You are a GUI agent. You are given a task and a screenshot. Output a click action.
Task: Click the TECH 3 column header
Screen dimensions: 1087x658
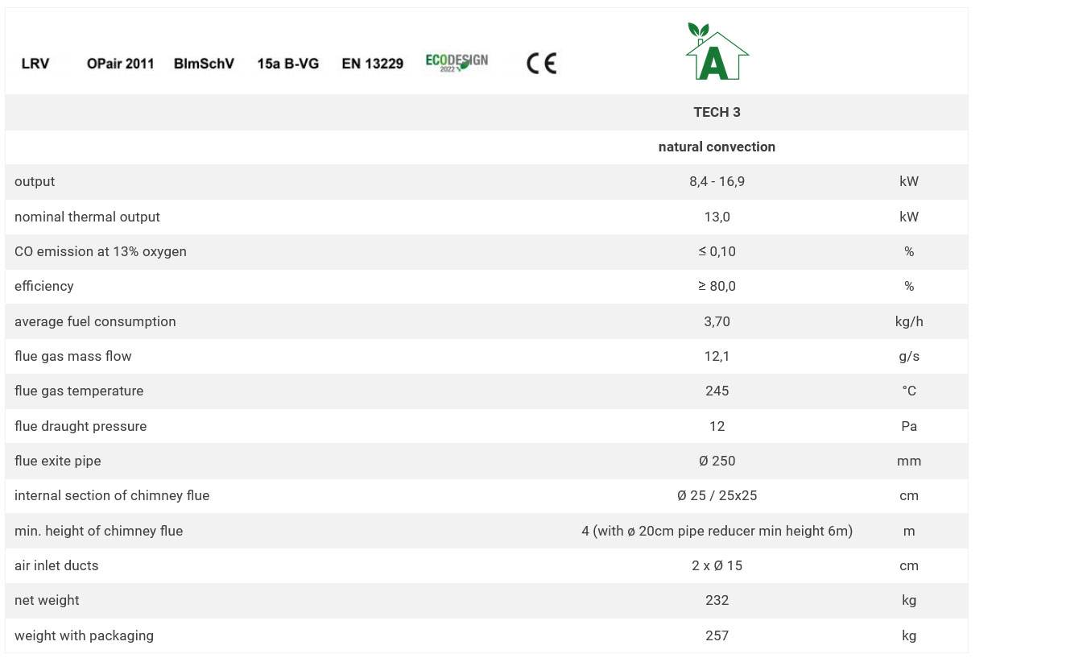[717, 112]
